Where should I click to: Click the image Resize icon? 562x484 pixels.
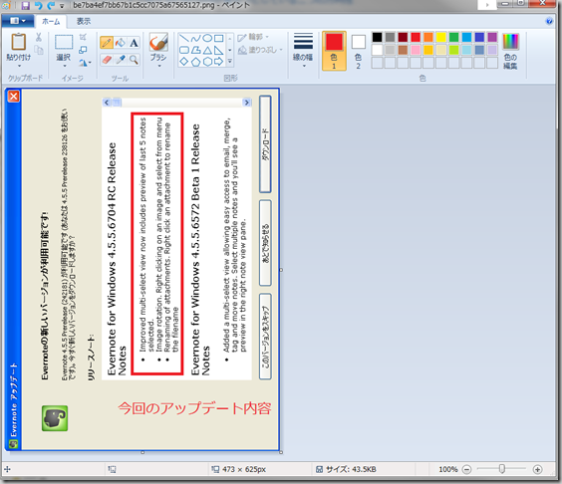(x=83, y=50)
